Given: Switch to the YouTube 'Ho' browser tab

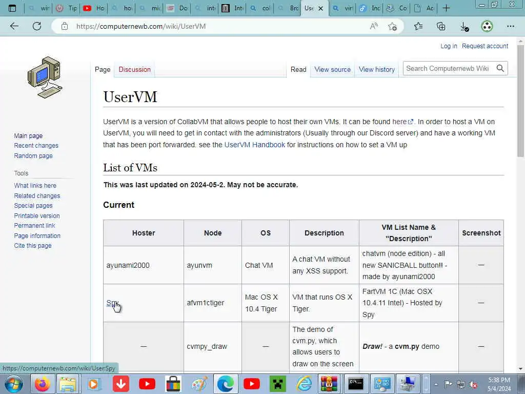Looking at the screenshot, I should [94, 8].
